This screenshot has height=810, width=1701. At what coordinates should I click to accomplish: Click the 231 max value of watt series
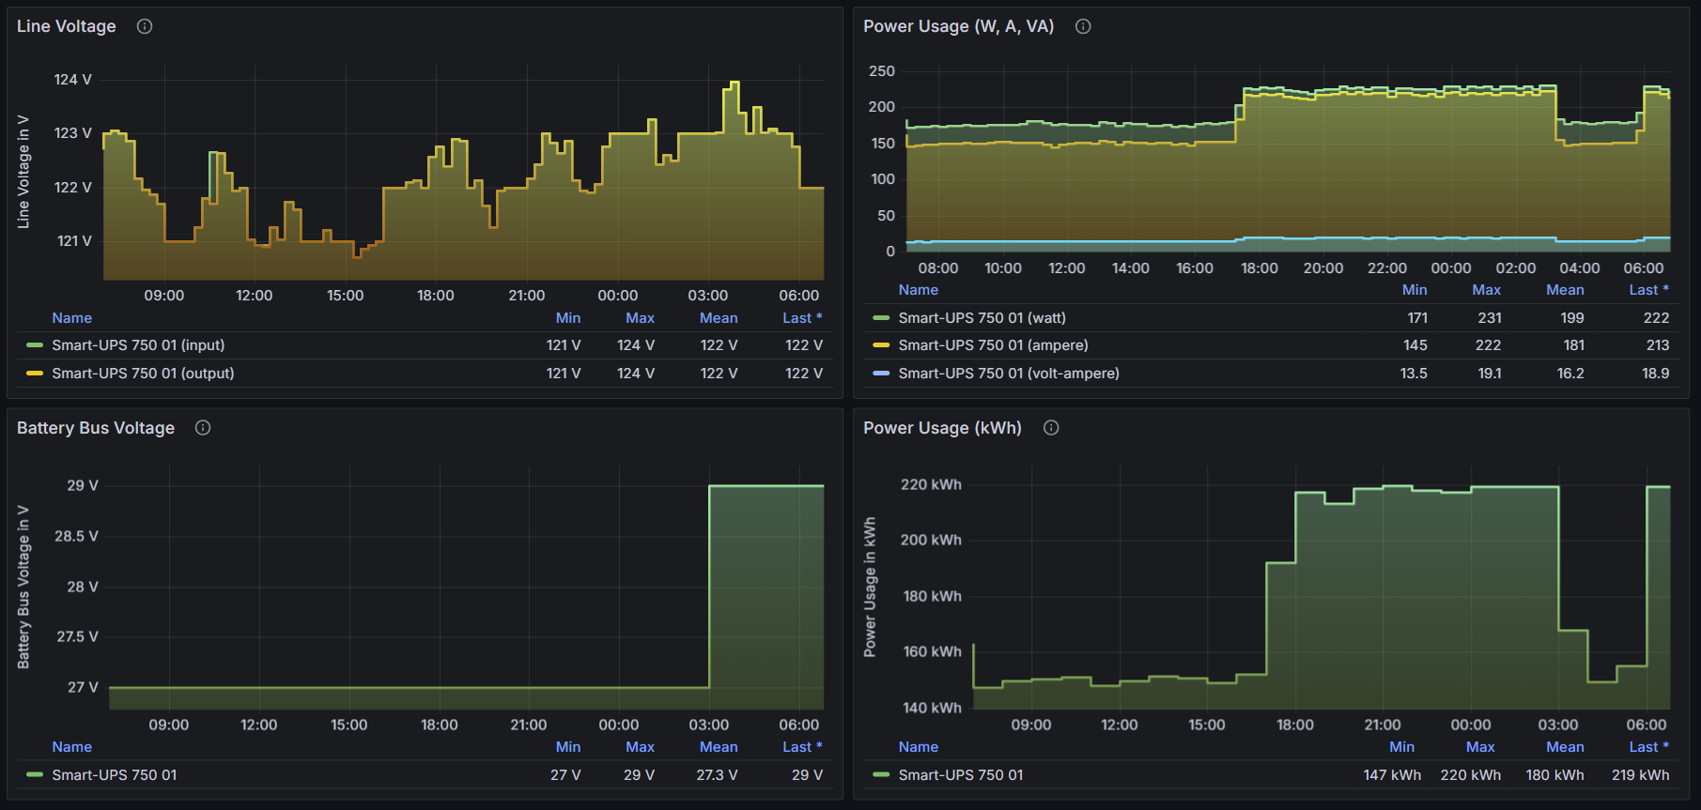click(x=1490, y=318)
